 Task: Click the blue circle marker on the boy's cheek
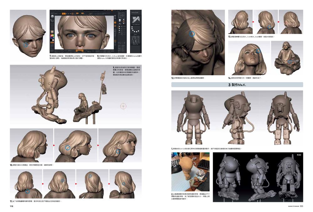26,45
